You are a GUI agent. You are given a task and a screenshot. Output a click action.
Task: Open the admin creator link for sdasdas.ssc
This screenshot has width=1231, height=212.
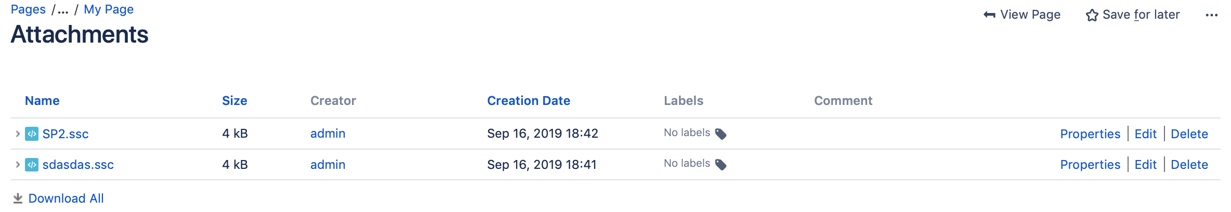click(328, 165)
